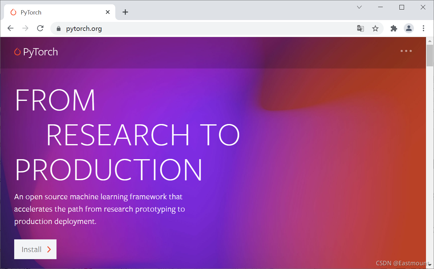Viewport: 434px width, 269px height.
Task: Click the Install button
Action: pos(35,249)
